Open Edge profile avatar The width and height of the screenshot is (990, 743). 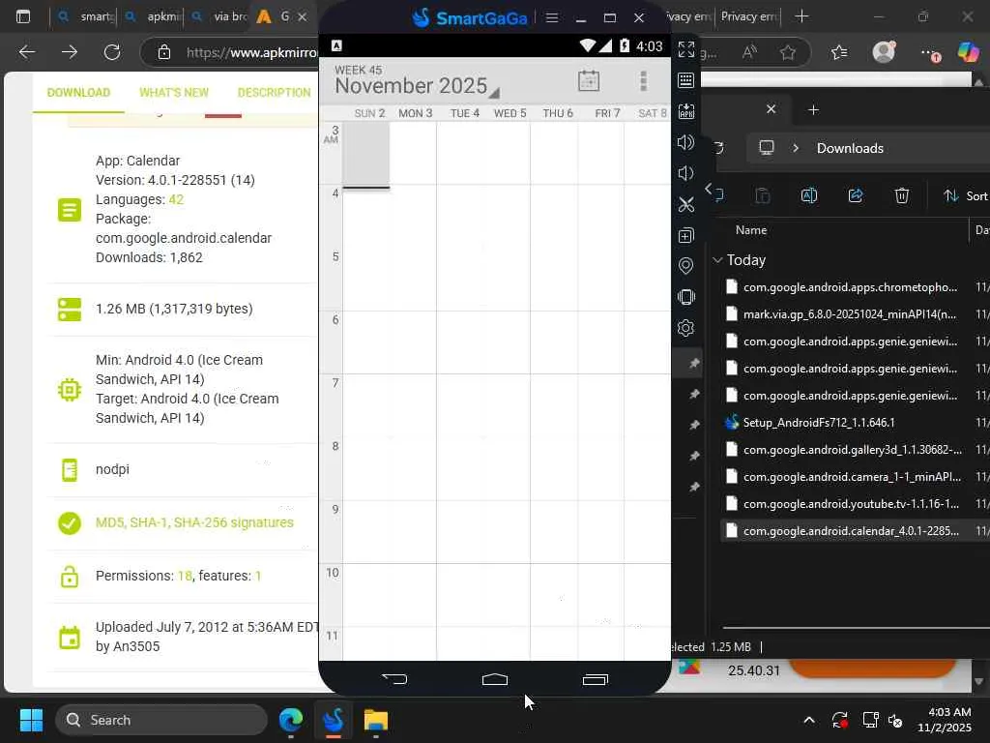tap(884, 52)
